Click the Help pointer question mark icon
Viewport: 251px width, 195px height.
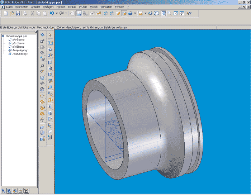(189, 13)
